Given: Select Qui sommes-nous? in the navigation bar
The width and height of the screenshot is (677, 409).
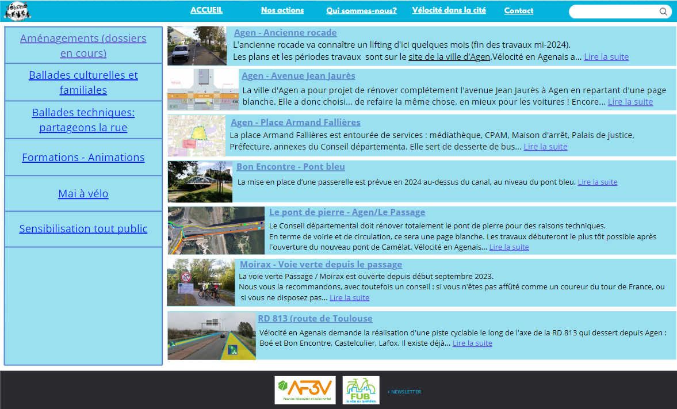Looking at the screenshot, I should [x=361, y=10].
